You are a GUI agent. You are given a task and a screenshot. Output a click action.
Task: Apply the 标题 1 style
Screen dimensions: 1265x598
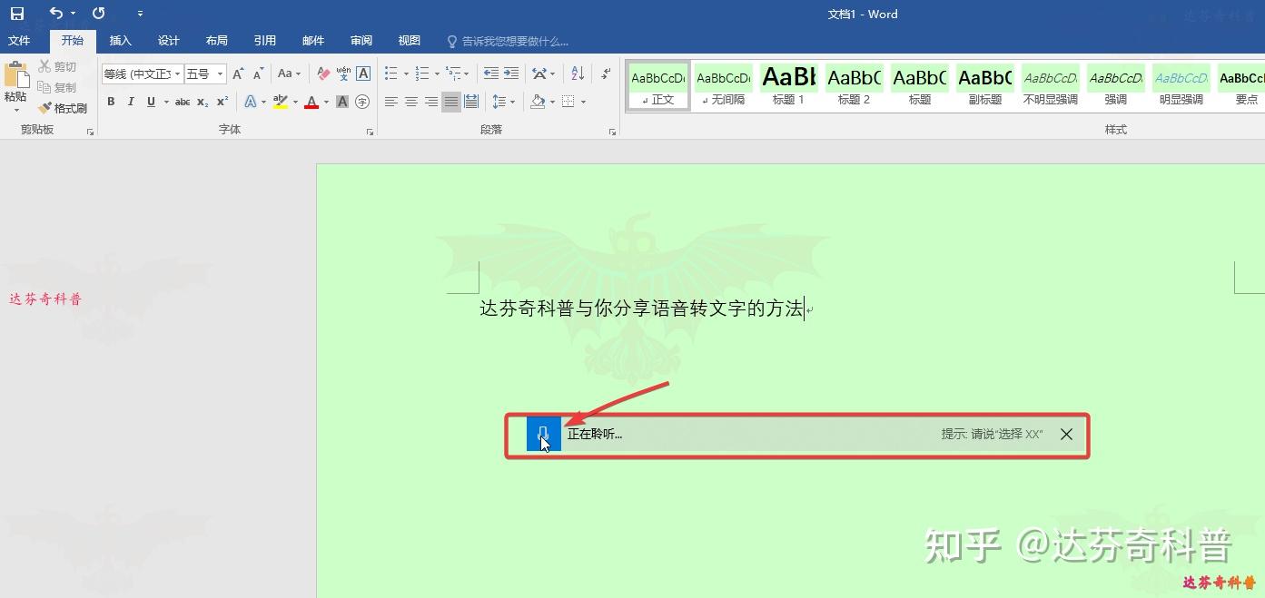(x=788, y=85)
